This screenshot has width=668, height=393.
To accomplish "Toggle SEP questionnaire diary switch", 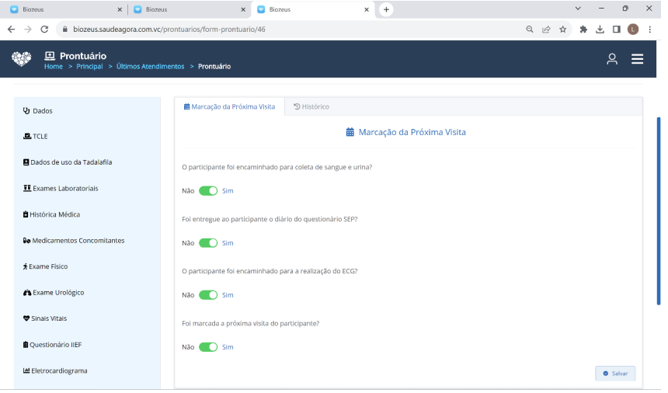I will tap(208, 243).
